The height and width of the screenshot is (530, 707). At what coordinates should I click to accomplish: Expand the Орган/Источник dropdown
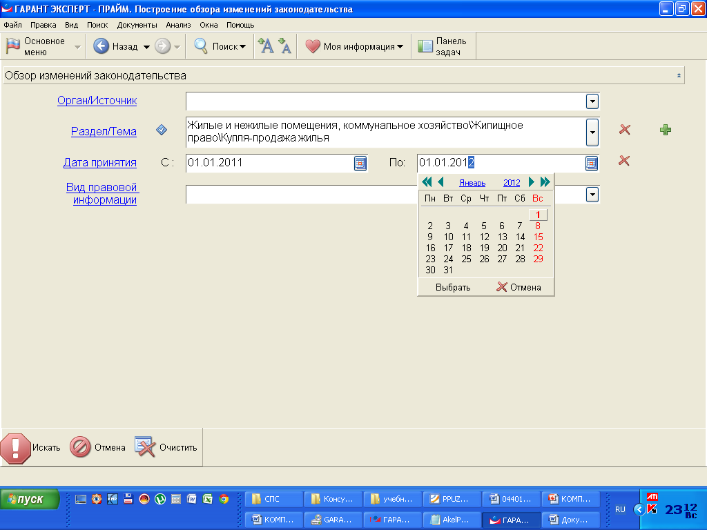click(x=592, y=101)
